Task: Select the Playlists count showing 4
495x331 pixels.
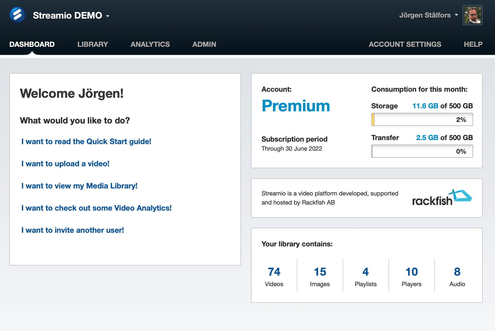Action: coord(365,272)
